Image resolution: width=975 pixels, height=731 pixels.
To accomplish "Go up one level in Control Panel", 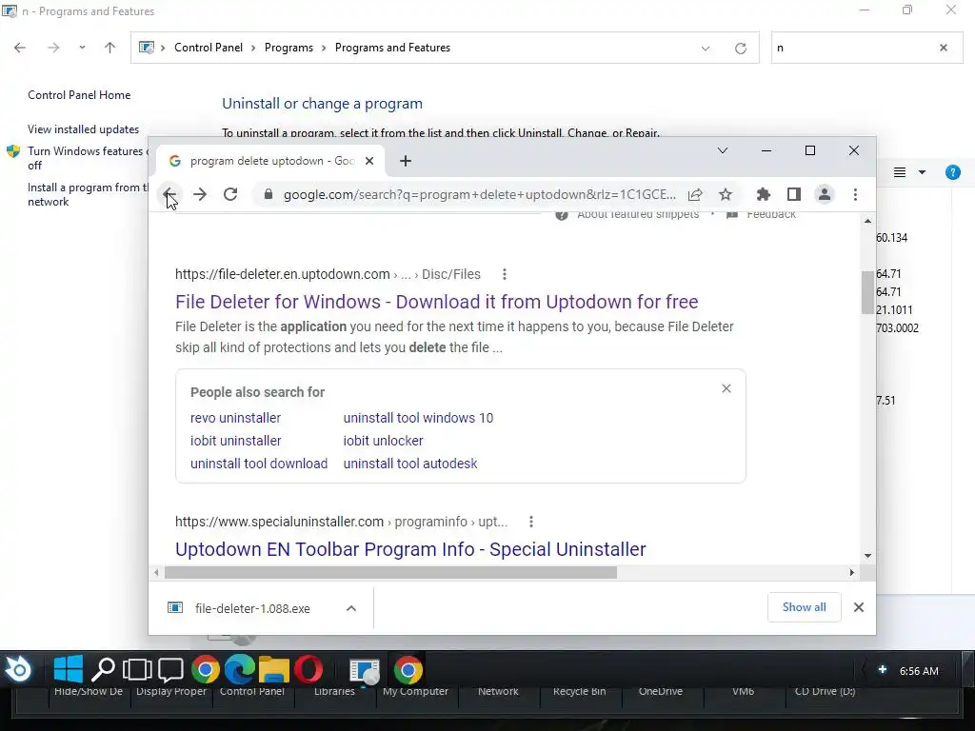I will pos(110,48).
